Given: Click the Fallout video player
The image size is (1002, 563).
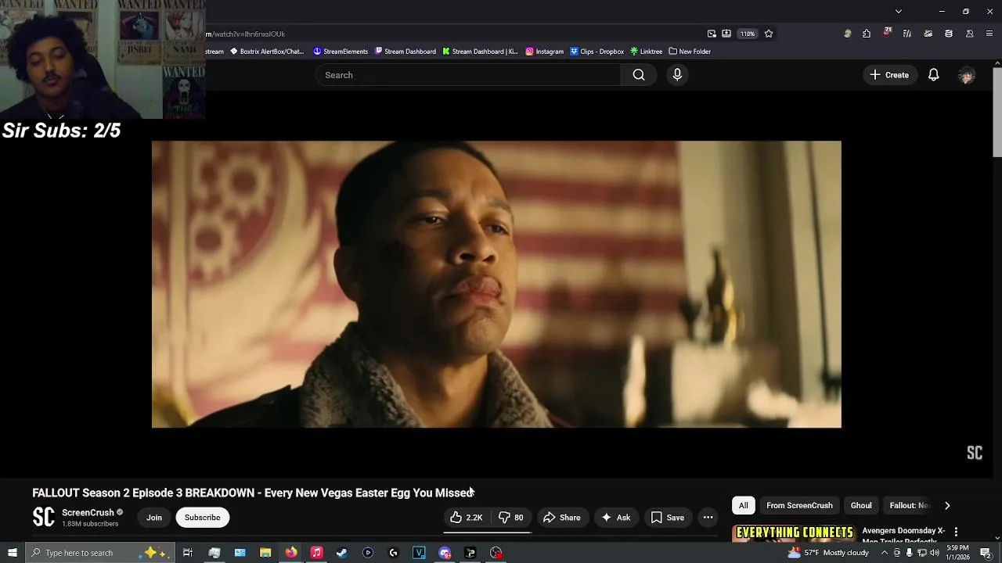Looking at the screenshot, I should (496, 285).
